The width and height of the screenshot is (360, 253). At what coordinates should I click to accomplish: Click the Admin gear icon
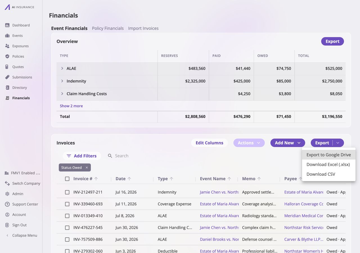point(7,194)
